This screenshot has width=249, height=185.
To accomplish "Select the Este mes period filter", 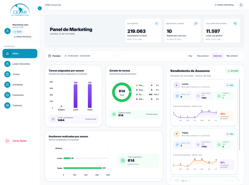I will tap(217, 56).
